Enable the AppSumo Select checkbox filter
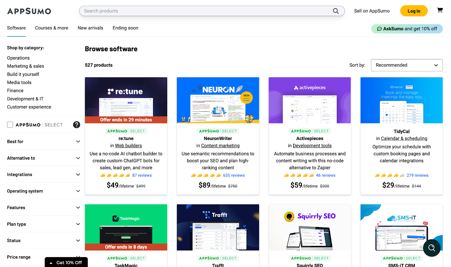451x267 pixels. pyautogui.click(x=10, y=125)
